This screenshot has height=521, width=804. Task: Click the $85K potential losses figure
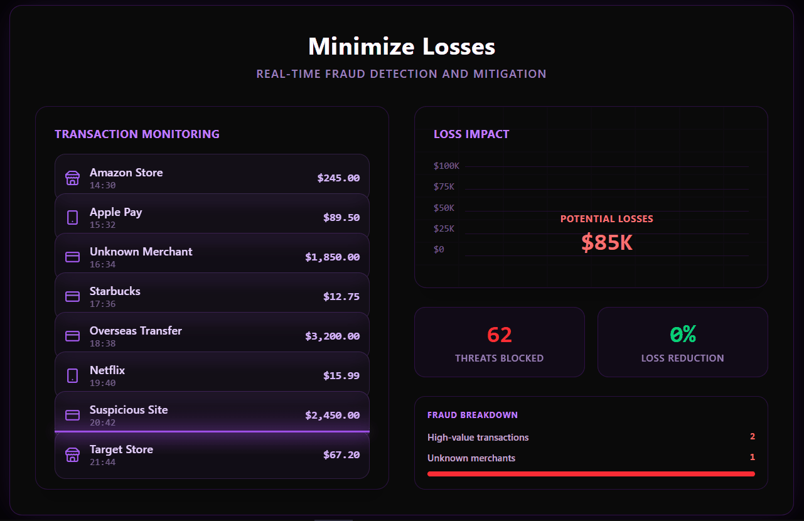click(x=606, y=242)
